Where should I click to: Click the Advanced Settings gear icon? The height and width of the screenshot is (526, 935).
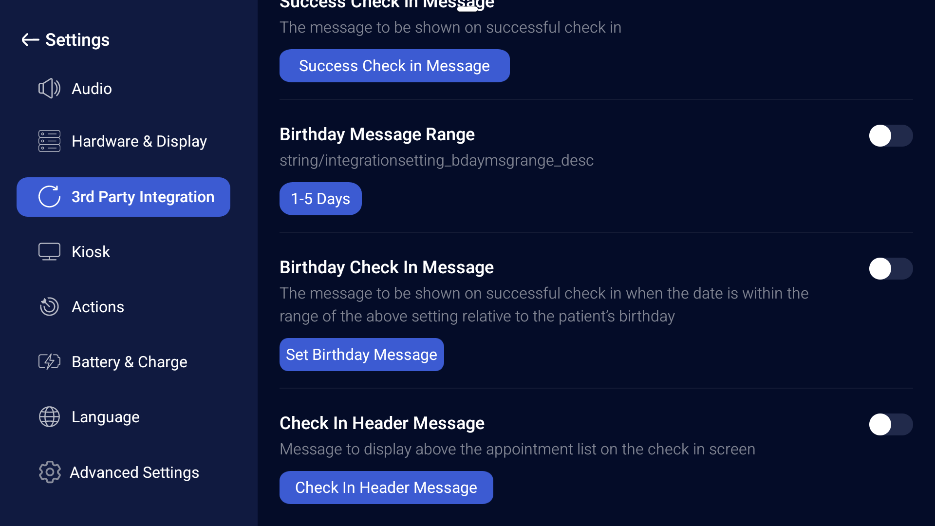pyautogui.click(x=49, y=472)
